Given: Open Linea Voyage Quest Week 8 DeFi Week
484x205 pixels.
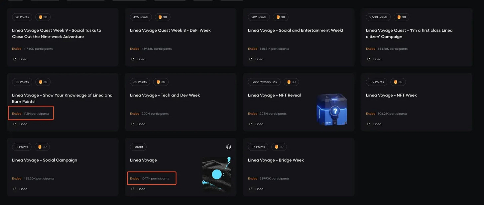Looking at the screenshot, I should [170, 30].
